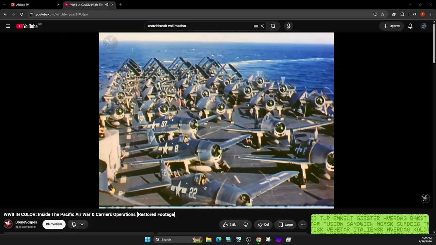Screen dimensions: 436x245
Task: Open the pinned browser extension icon
Action: click(394, 14)
